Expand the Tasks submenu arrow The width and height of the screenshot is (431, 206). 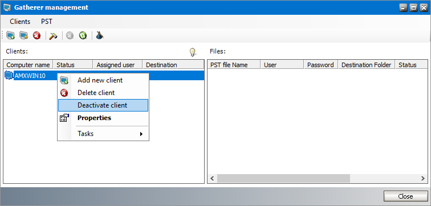tap(141, 134)
